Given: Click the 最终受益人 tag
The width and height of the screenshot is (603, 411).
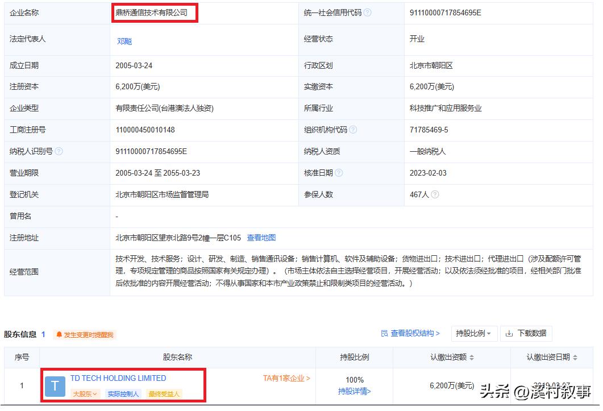Looking at the screenshot, I should pos(164,394).
